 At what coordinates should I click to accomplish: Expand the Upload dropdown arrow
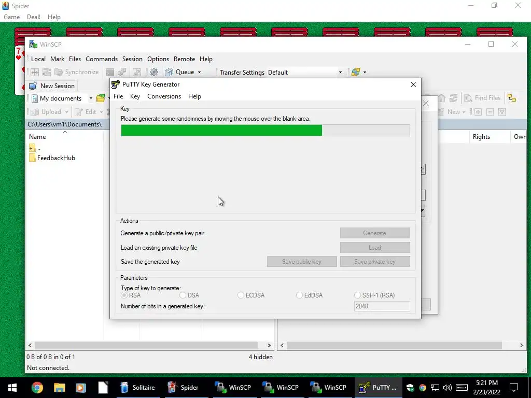(67, 112)
